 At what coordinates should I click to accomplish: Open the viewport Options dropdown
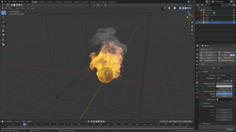[x=190, y=5]
